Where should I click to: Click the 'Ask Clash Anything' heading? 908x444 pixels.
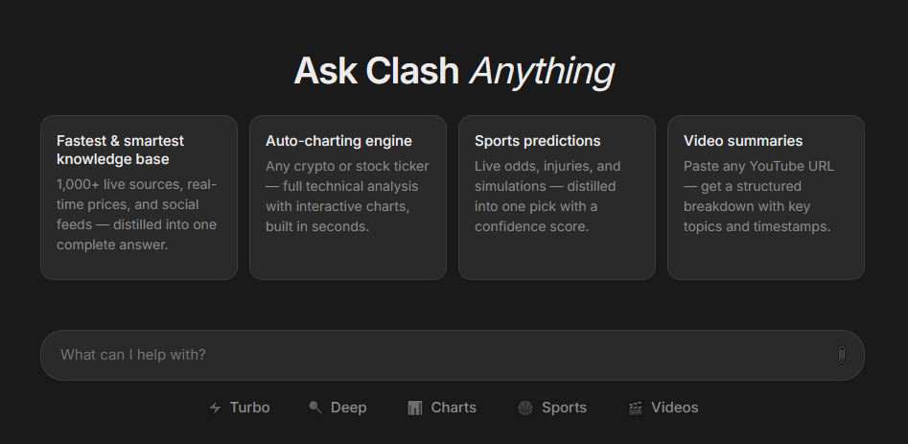click(x=454, y=71)
